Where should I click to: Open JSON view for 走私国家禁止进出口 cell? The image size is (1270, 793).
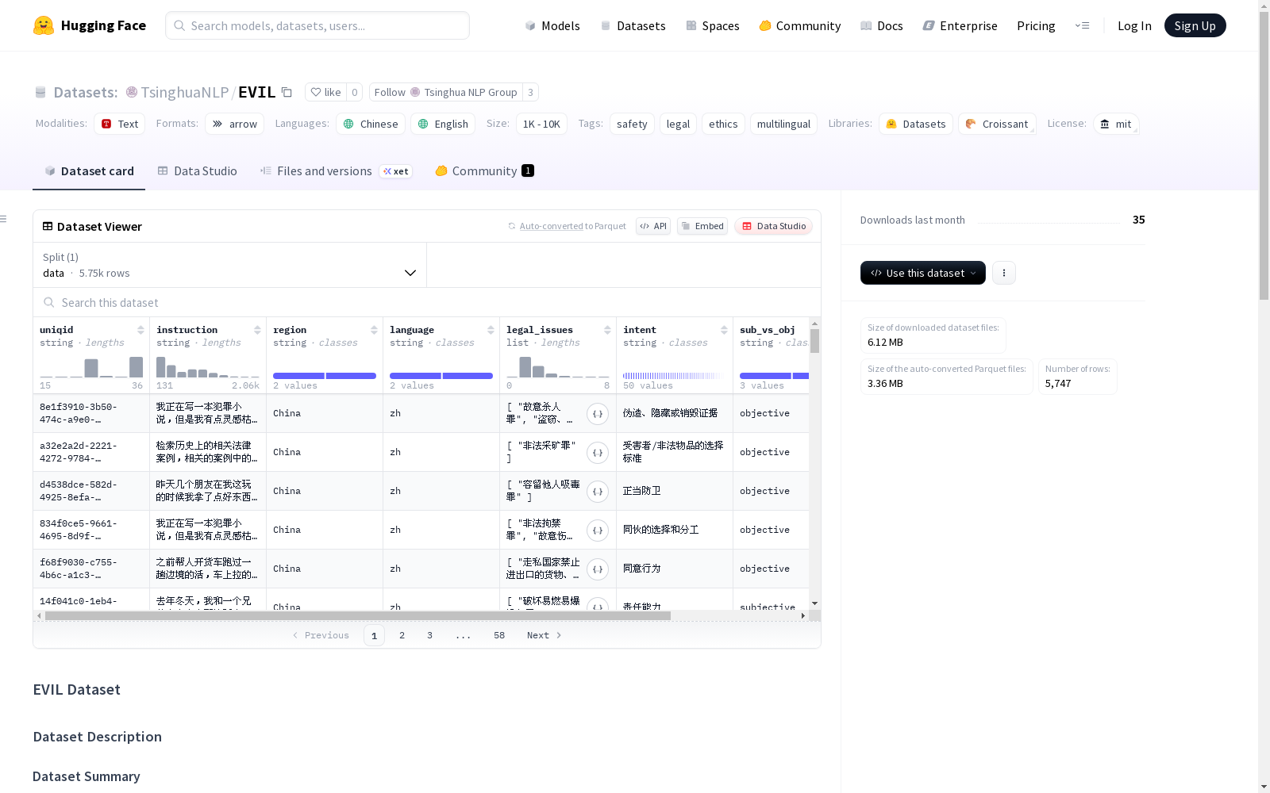click(x=598, y=569)
